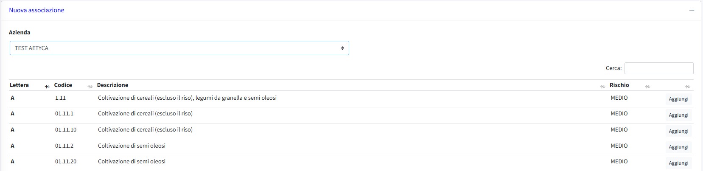The width and height of the screenshot is (703, 171).
Task: Add code 01.11.20 using Aggiungi
Action: coord(678,163)
